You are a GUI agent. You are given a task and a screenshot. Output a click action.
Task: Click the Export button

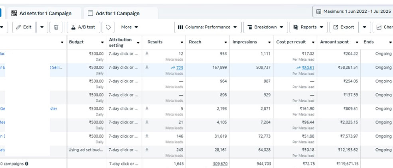click(344, 27)
